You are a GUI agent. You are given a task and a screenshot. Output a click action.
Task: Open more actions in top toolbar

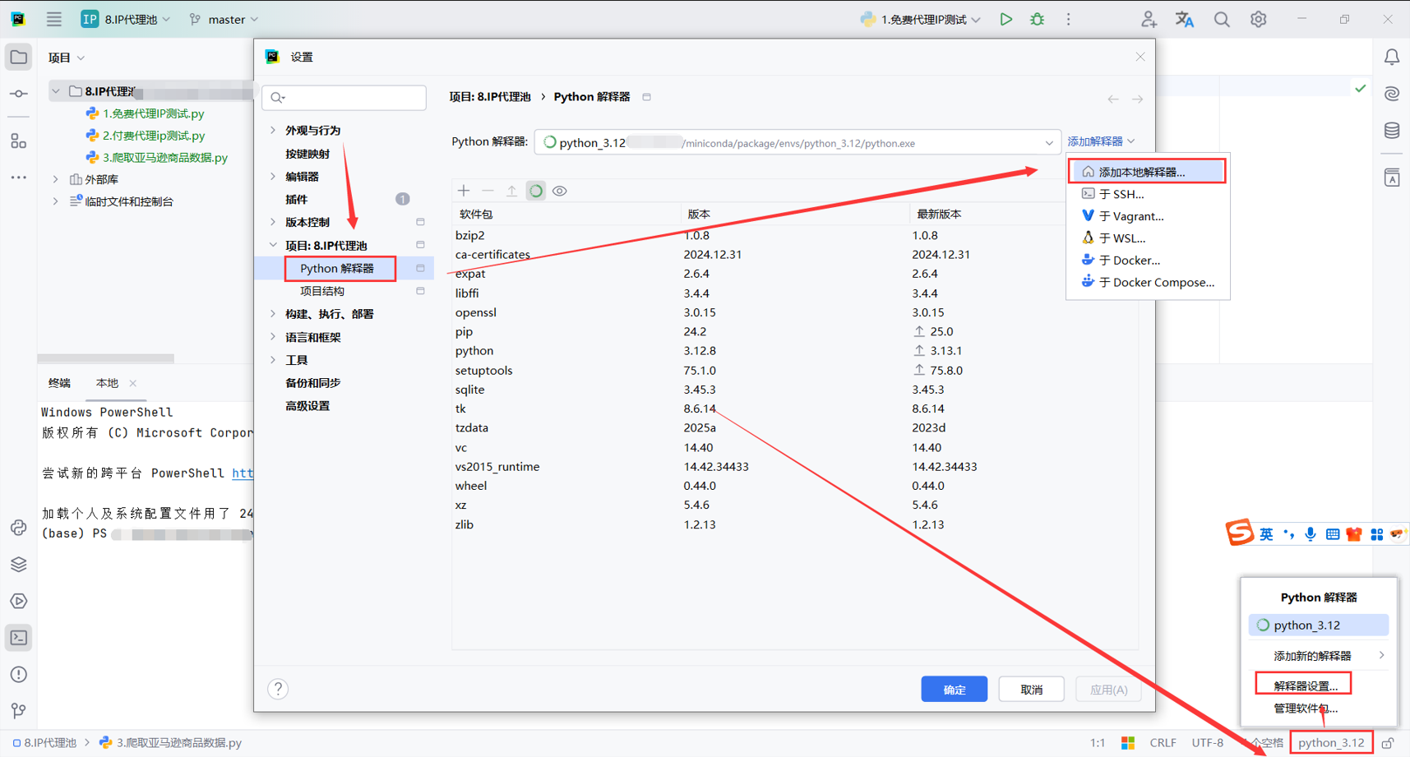pyautogui.click(x=1069, y=19)
